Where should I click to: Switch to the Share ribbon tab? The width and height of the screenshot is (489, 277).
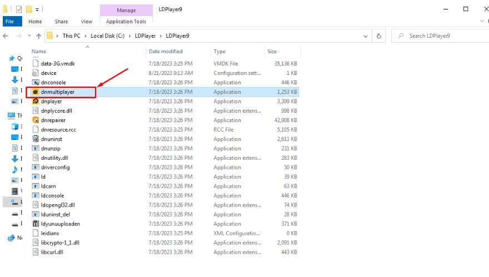coord(61,22)
